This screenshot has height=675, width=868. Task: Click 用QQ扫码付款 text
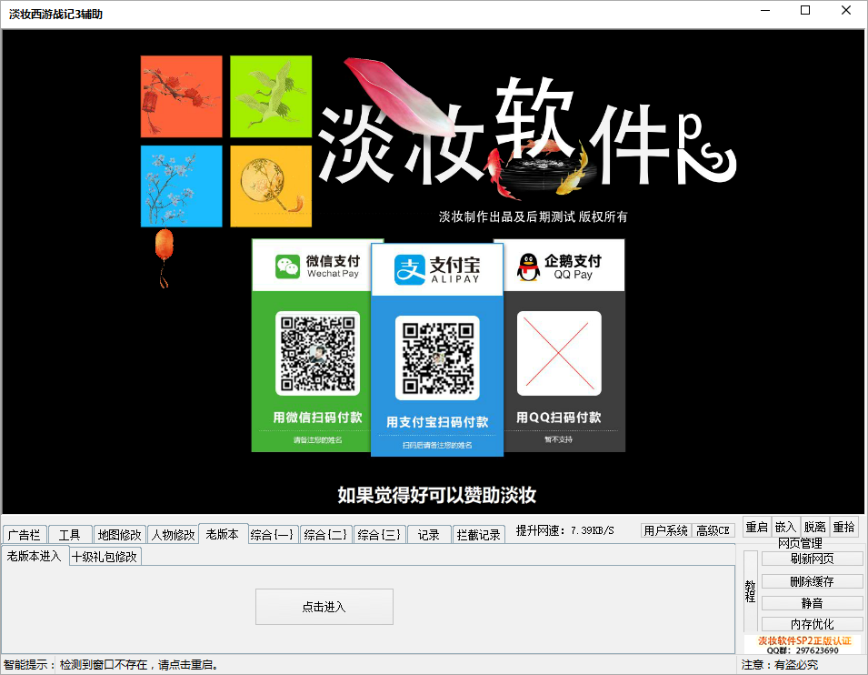tap(559, 418)
